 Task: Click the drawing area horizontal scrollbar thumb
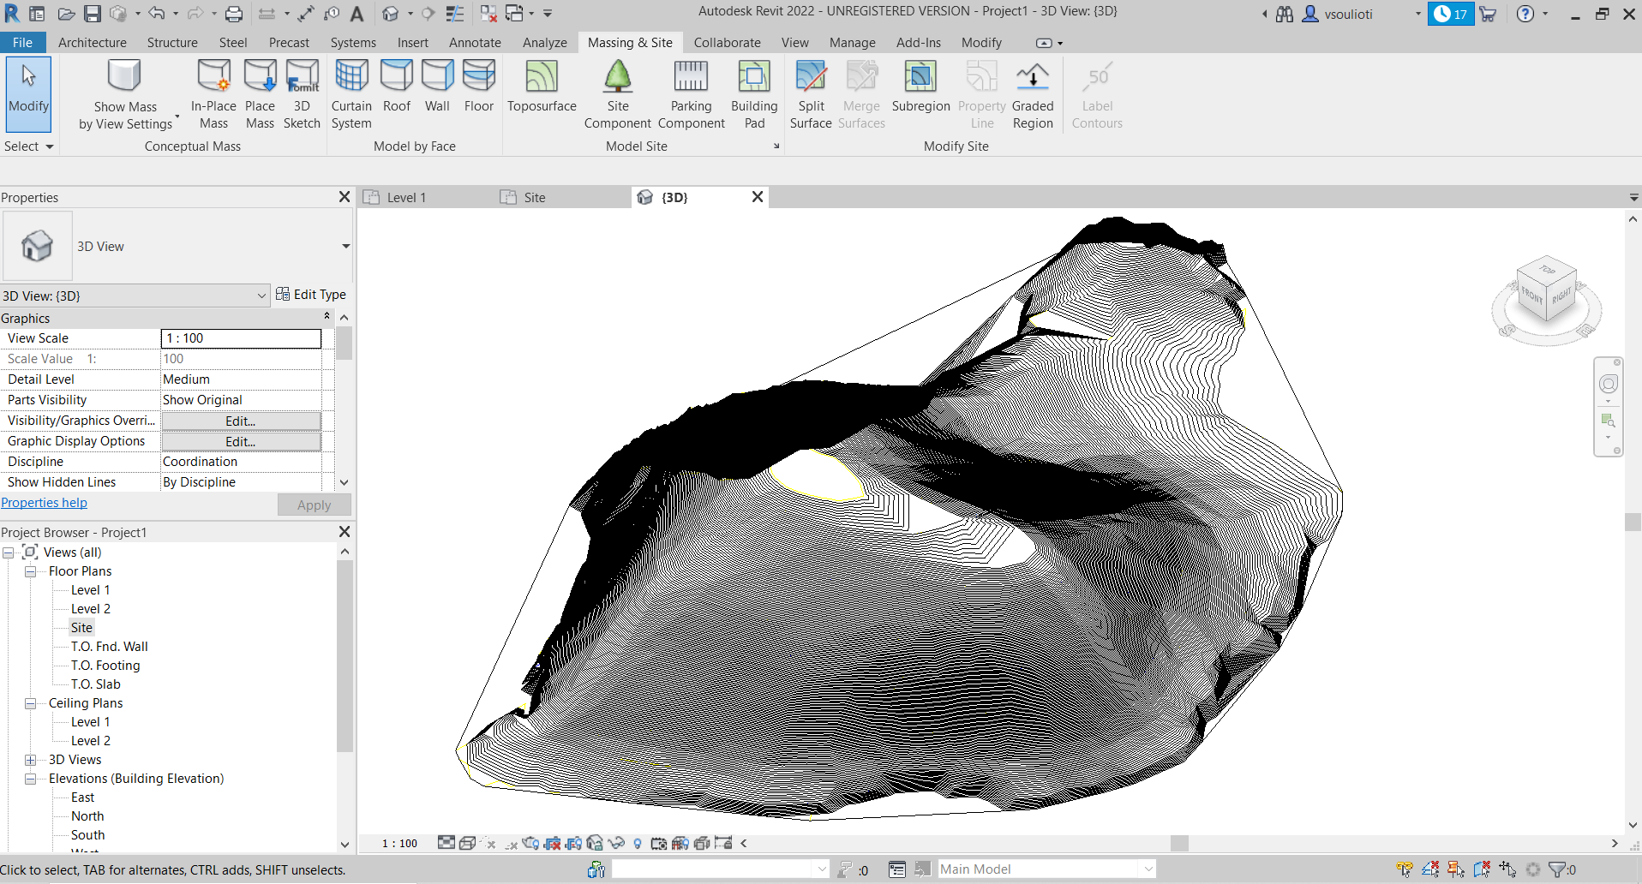tap(1179, 844)
